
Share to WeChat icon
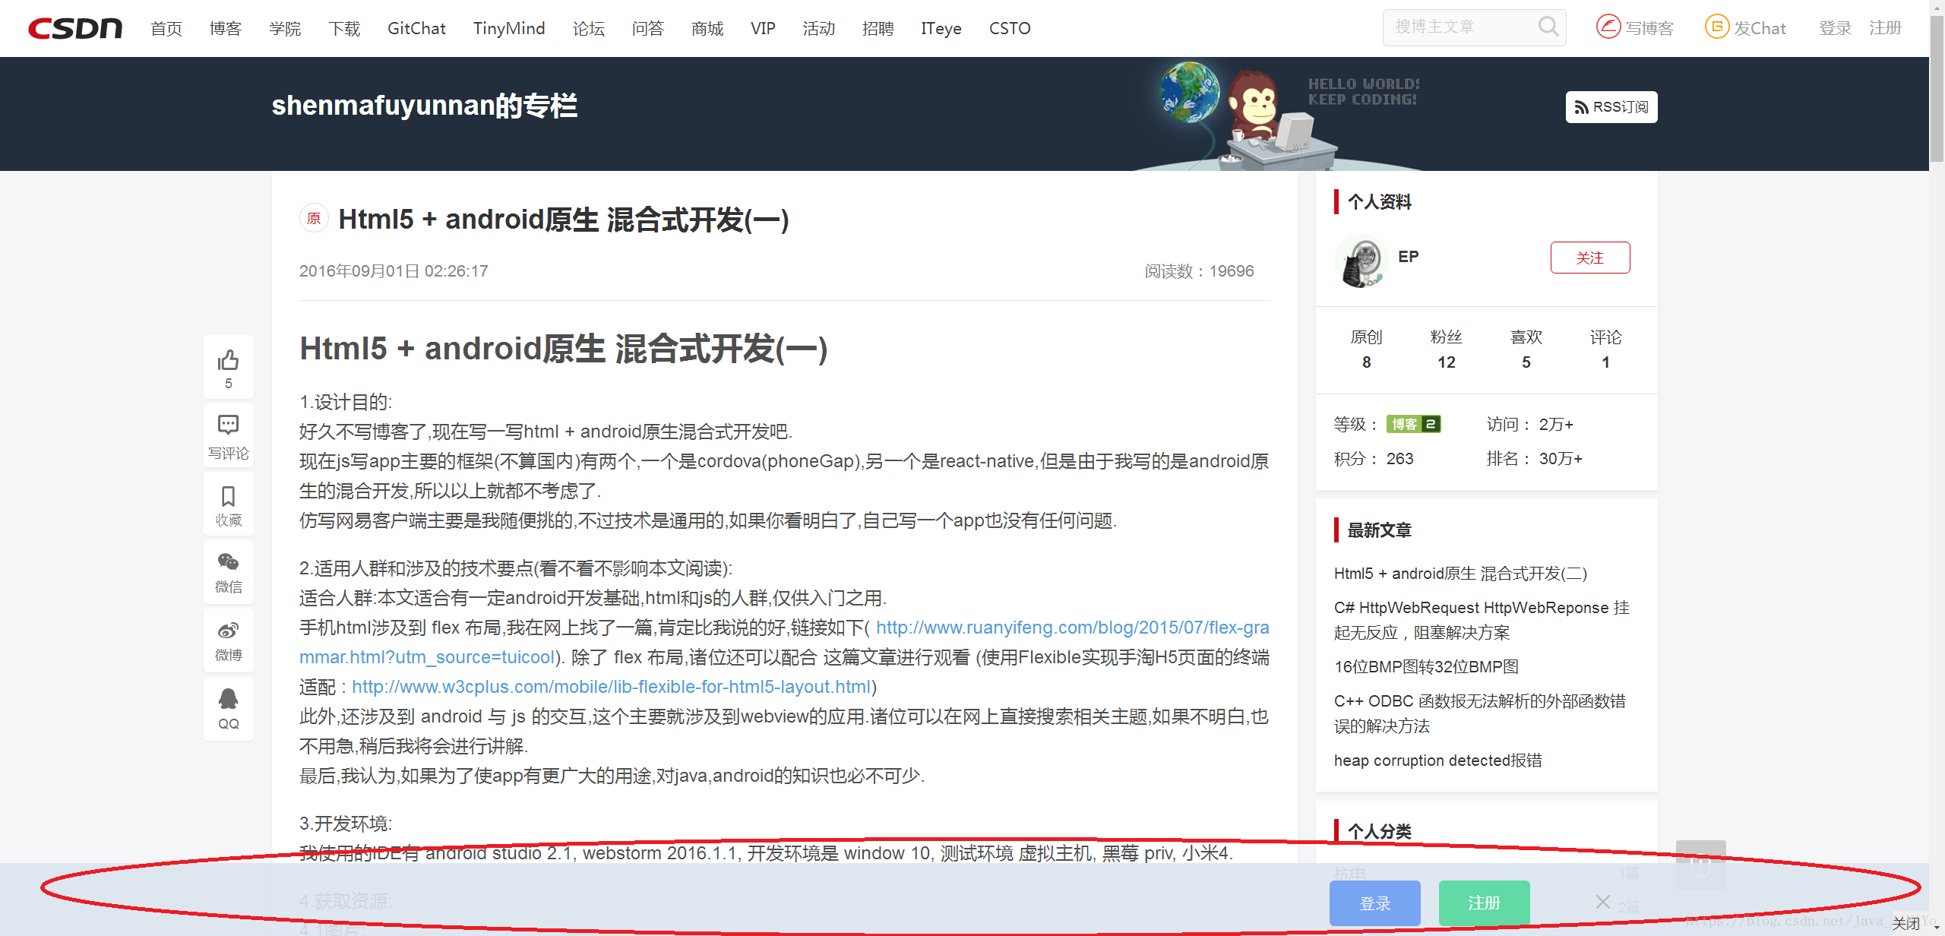point(228,562)
